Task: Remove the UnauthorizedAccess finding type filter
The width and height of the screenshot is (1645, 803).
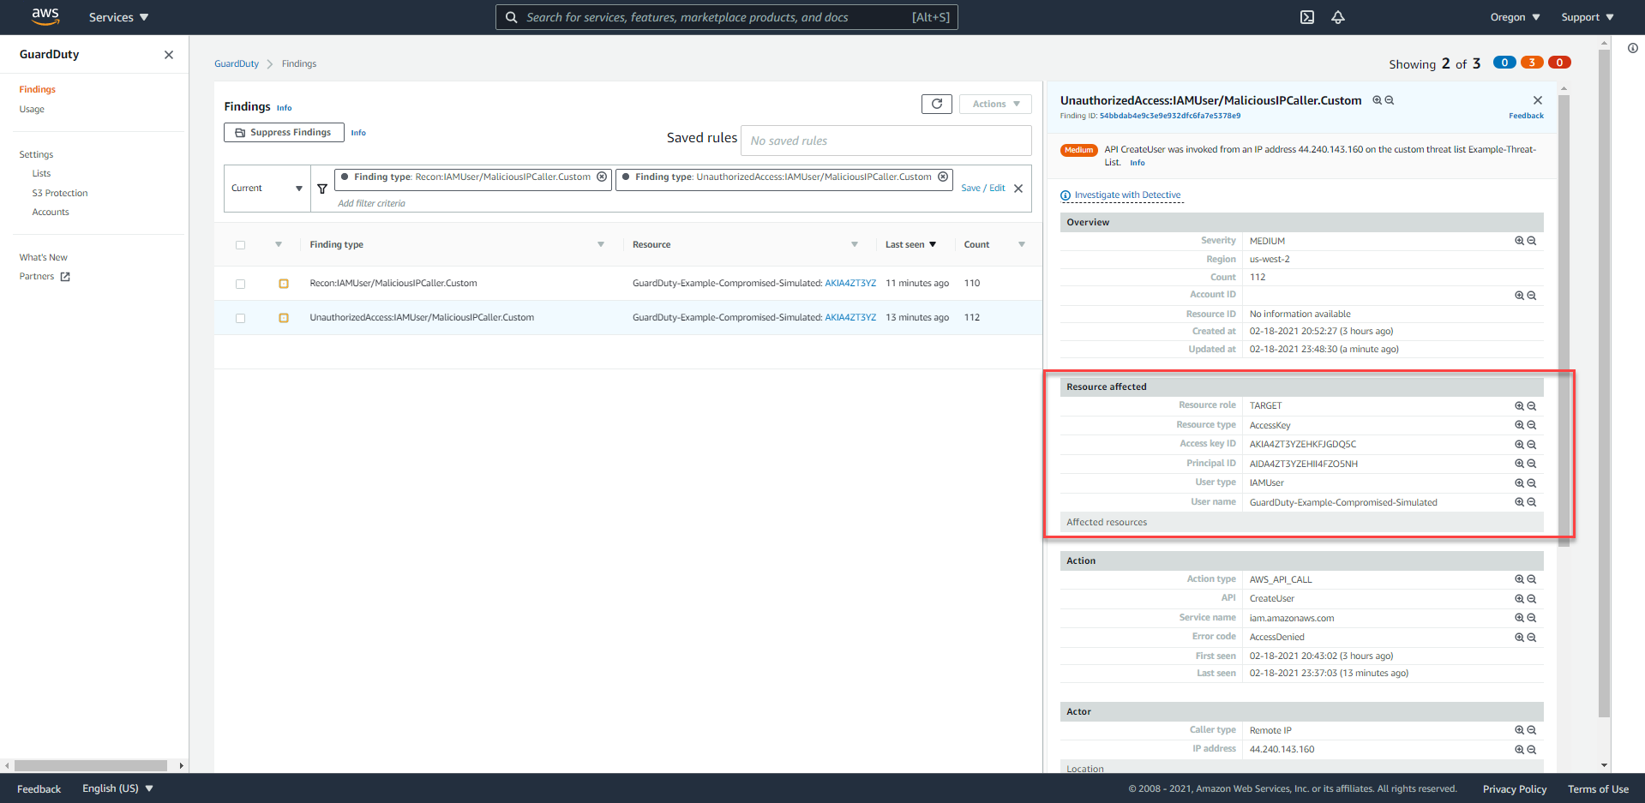Action: click(943, 177)
